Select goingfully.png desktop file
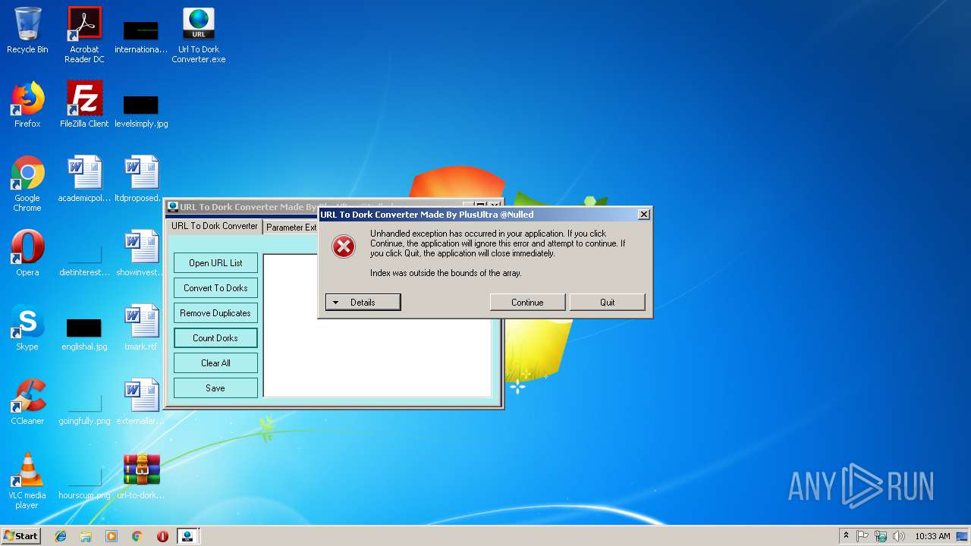Image resolution: width=971 pixels, height=546 pixels. click(84, 408)
